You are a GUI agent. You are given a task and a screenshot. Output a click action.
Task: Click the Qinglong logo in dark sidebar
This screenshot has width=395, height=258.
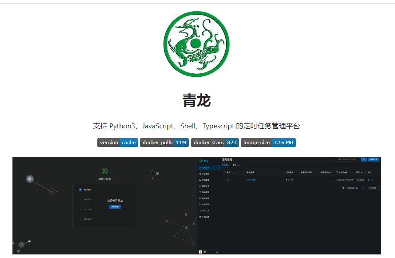(x=201, y=160)
